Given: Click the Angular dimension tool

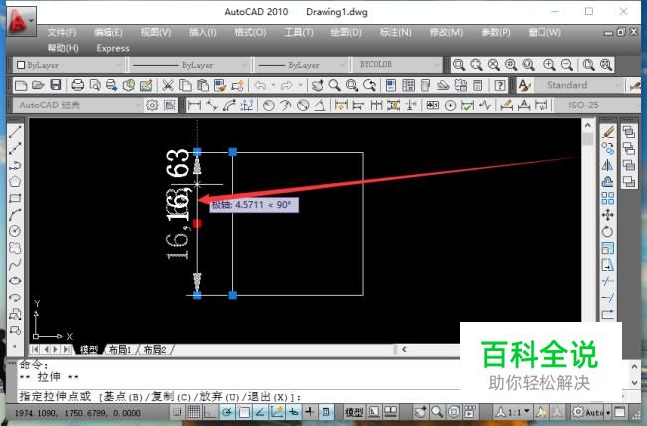Looking at the screenshot, I should [320, 106].
